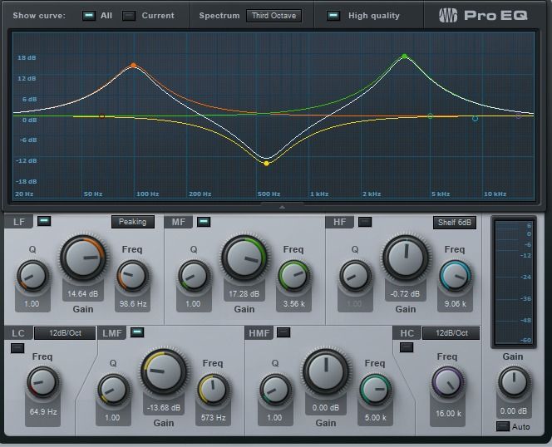The image size is (552, 447).
Task: Click the LF Freq knob
Action: tap(132, 277)
